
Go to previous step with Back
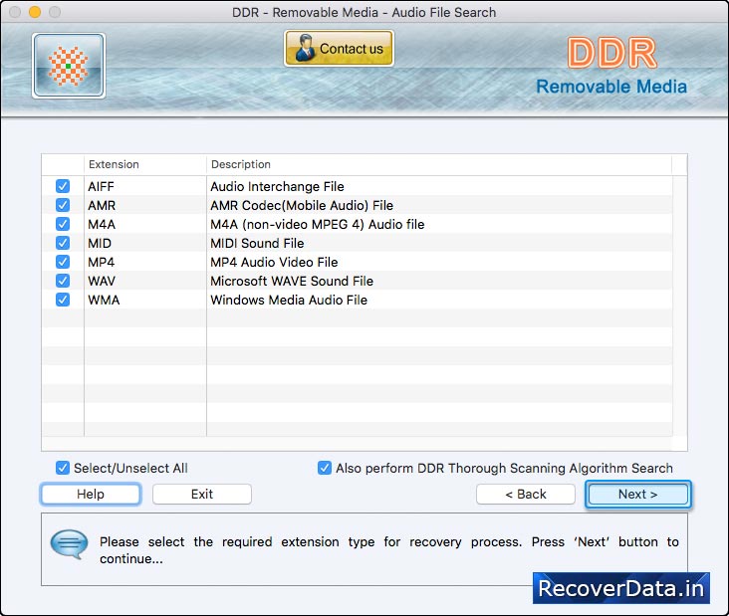(x=526, y=494)
